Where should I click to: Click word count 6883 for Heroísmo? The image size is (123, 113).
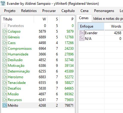[x=42, y=77]
